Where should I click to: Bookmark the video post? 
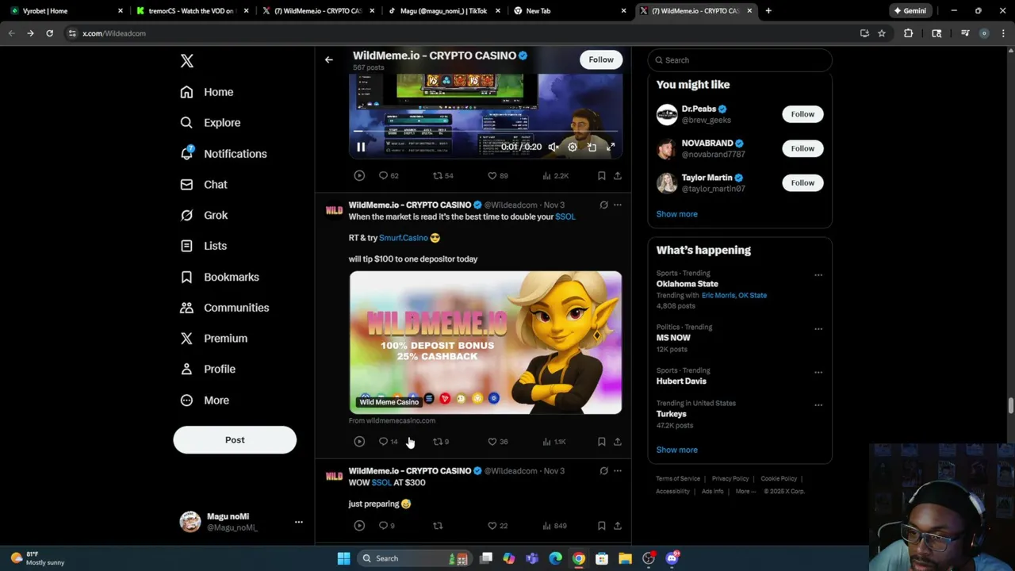click(x=601, y=175)
